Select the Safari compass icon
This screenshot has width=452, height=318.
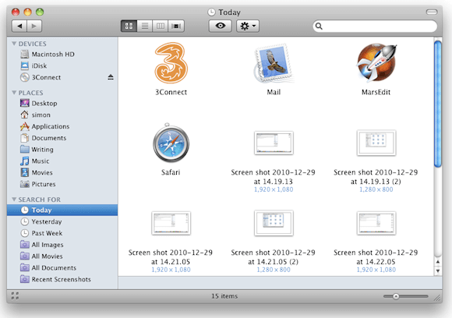pos(171,143)
